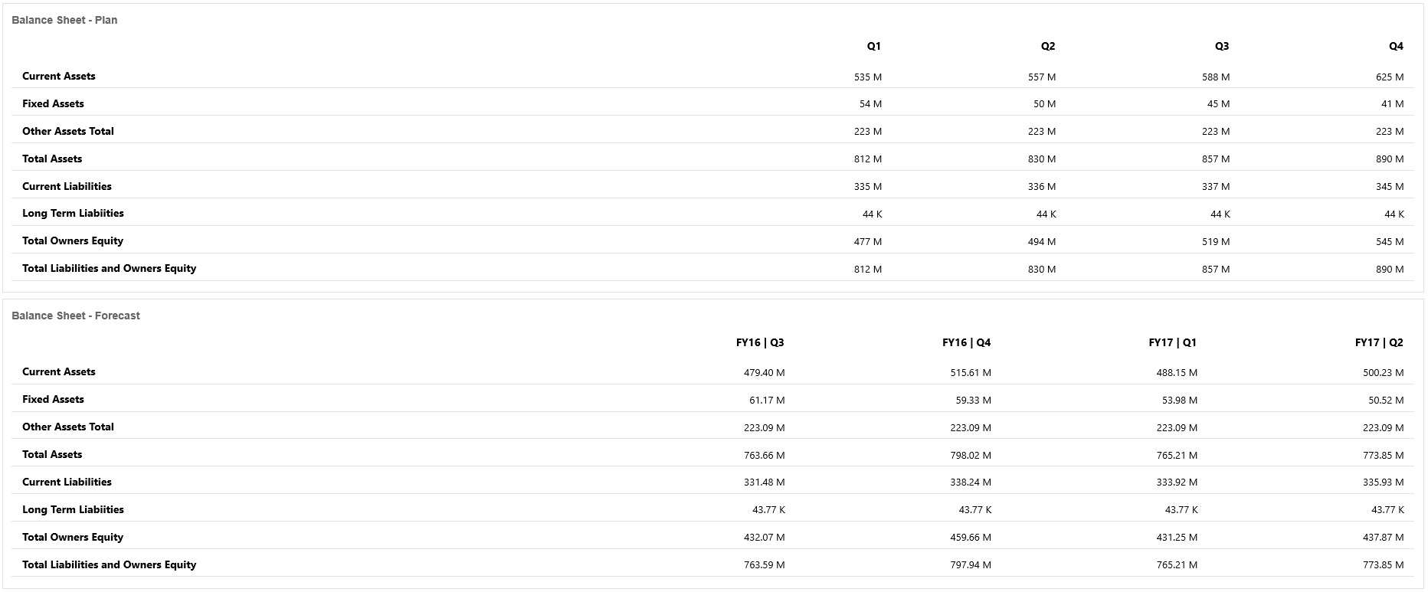The width and height of the screenshot is (1428, 592).
Task: Click the 763.59 M forecast total value
Action: pos(764,566)
